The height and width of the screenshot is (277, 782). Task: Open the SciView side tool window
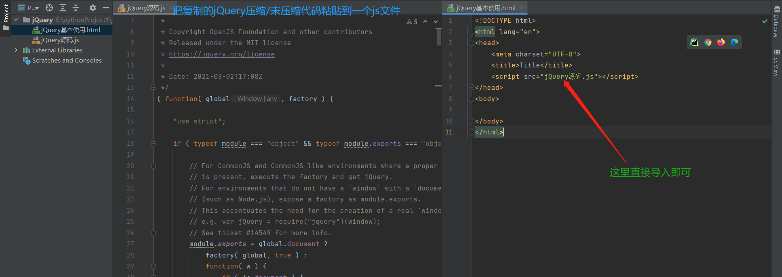pyautogui.click(x=777, y=63)
